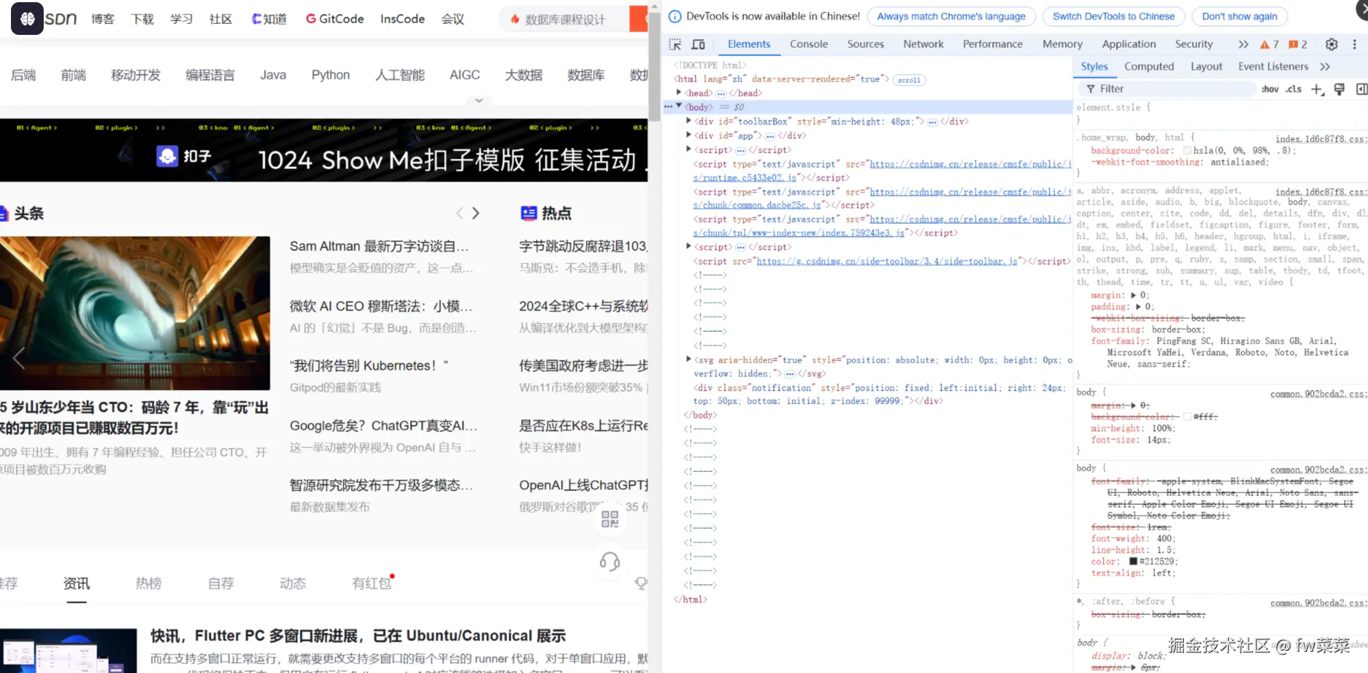Click the trophy icon beside the feed tabs
This screenshot has height=673, width=1368.
[641, 583]
